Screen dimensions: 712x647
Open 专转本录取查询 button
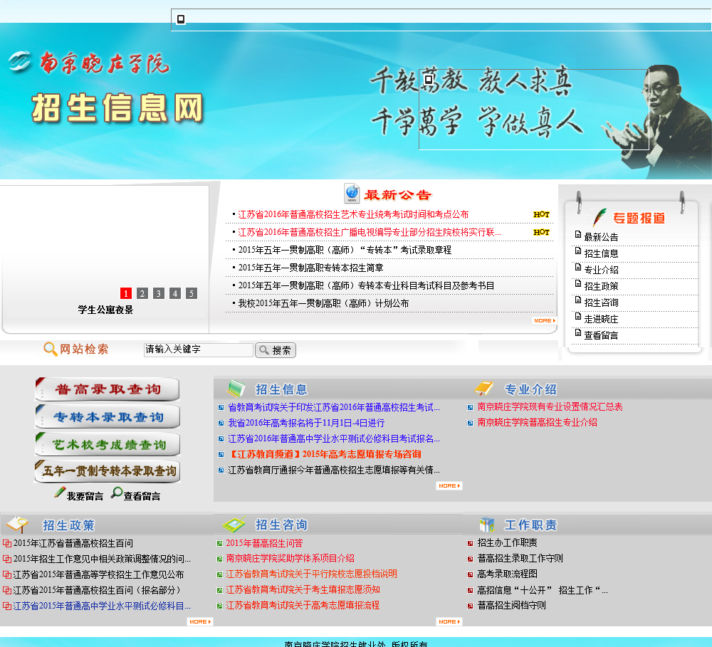(108, 417)
